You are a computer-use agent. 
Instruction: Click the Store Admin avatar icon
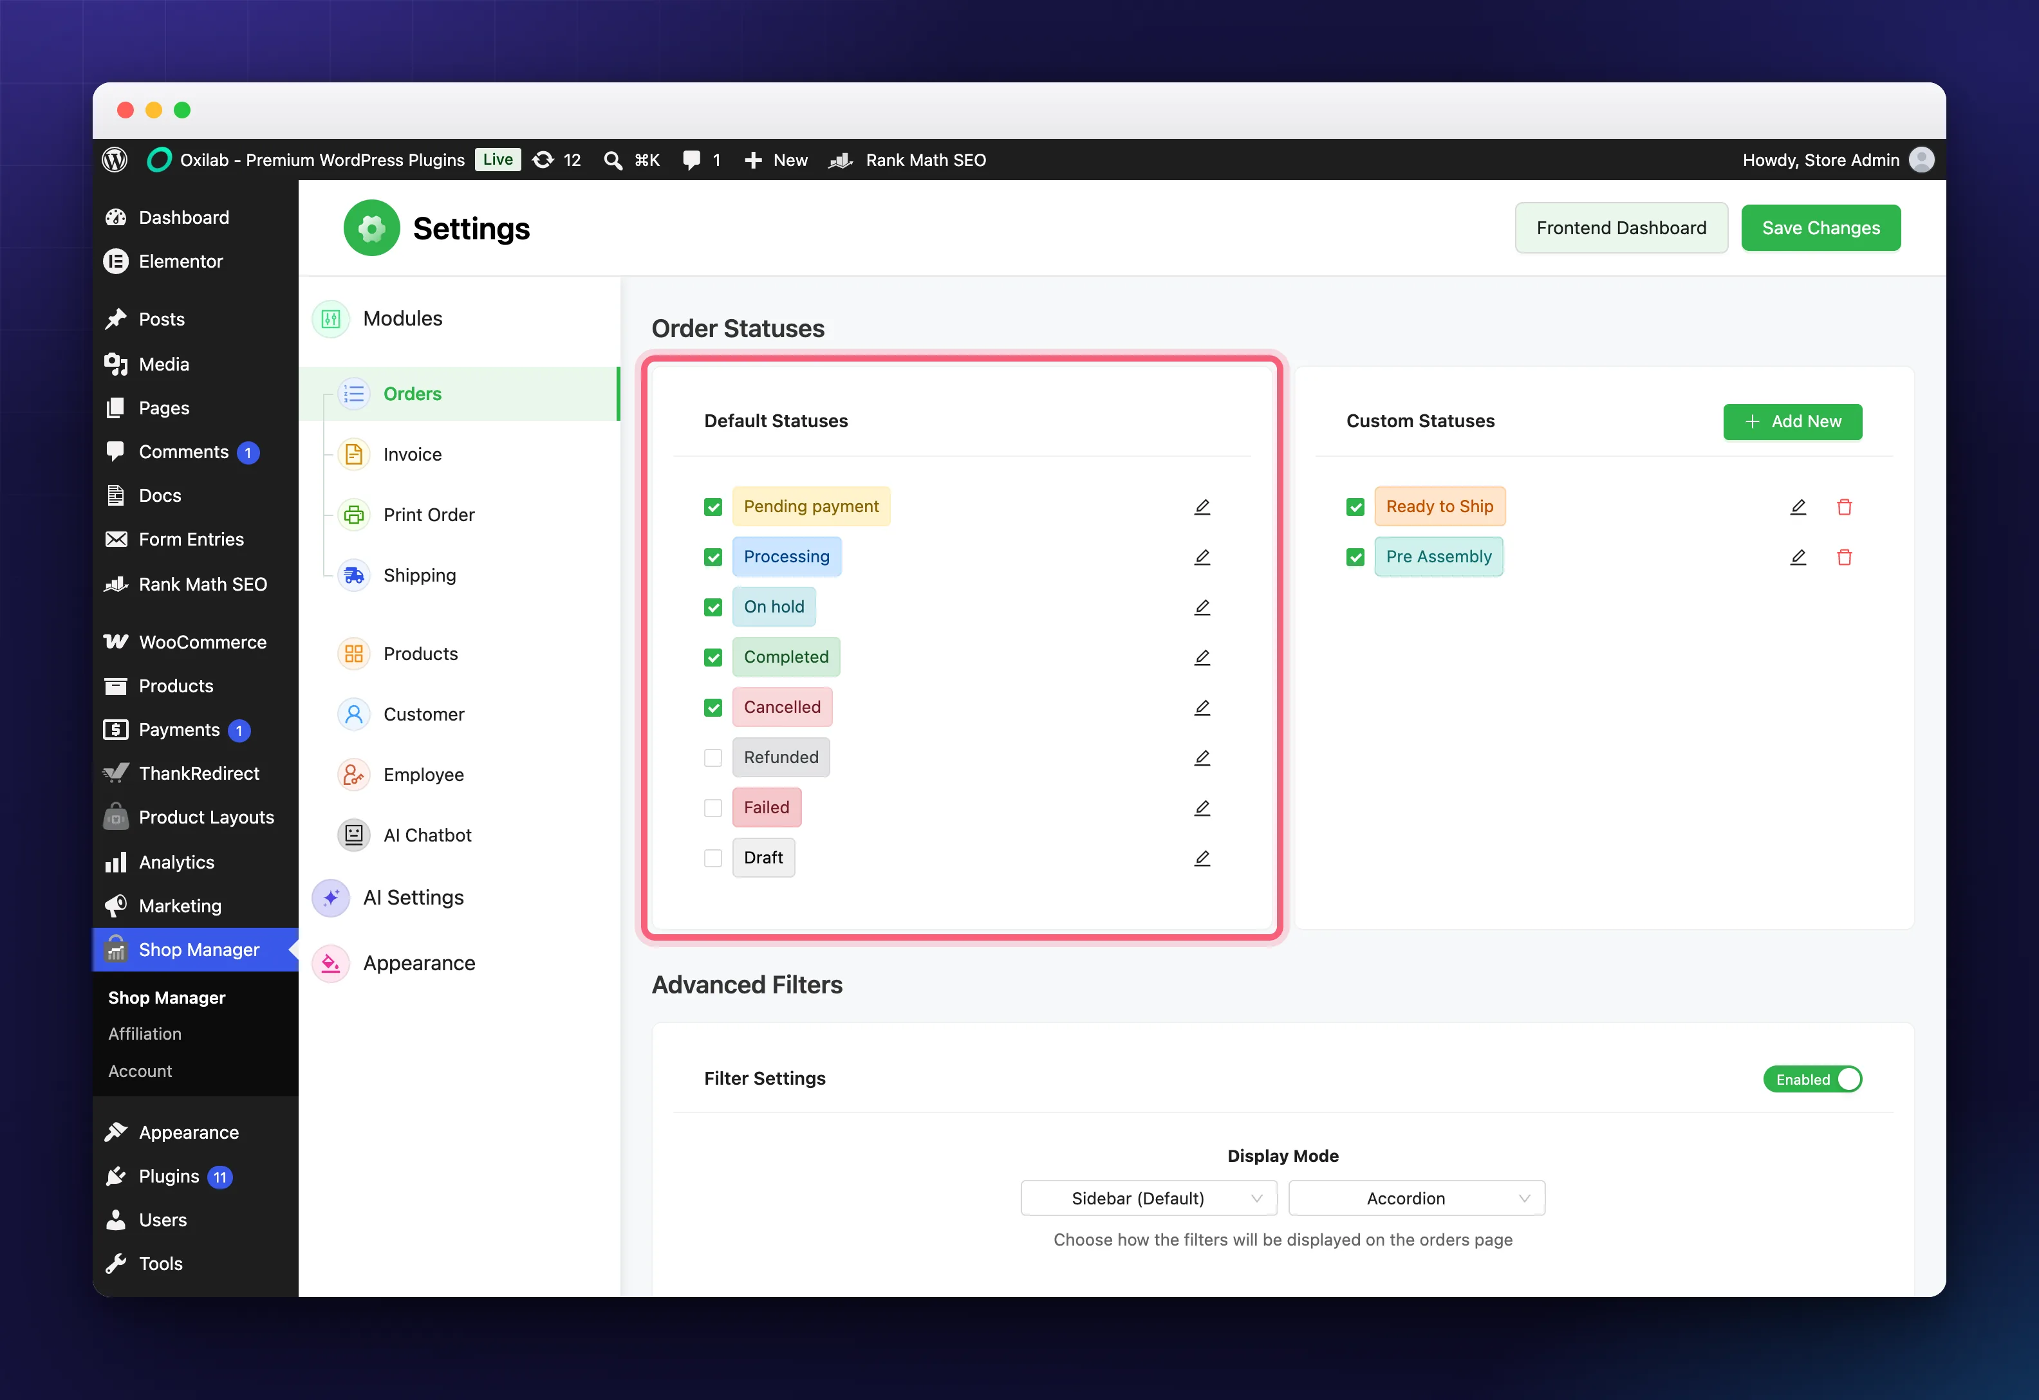pos(1921,160)
